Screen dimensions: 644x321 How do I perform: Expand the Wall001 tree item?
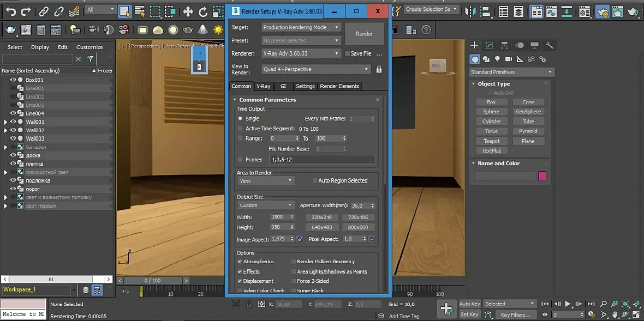pyautogui.click(x=5, y=122)
